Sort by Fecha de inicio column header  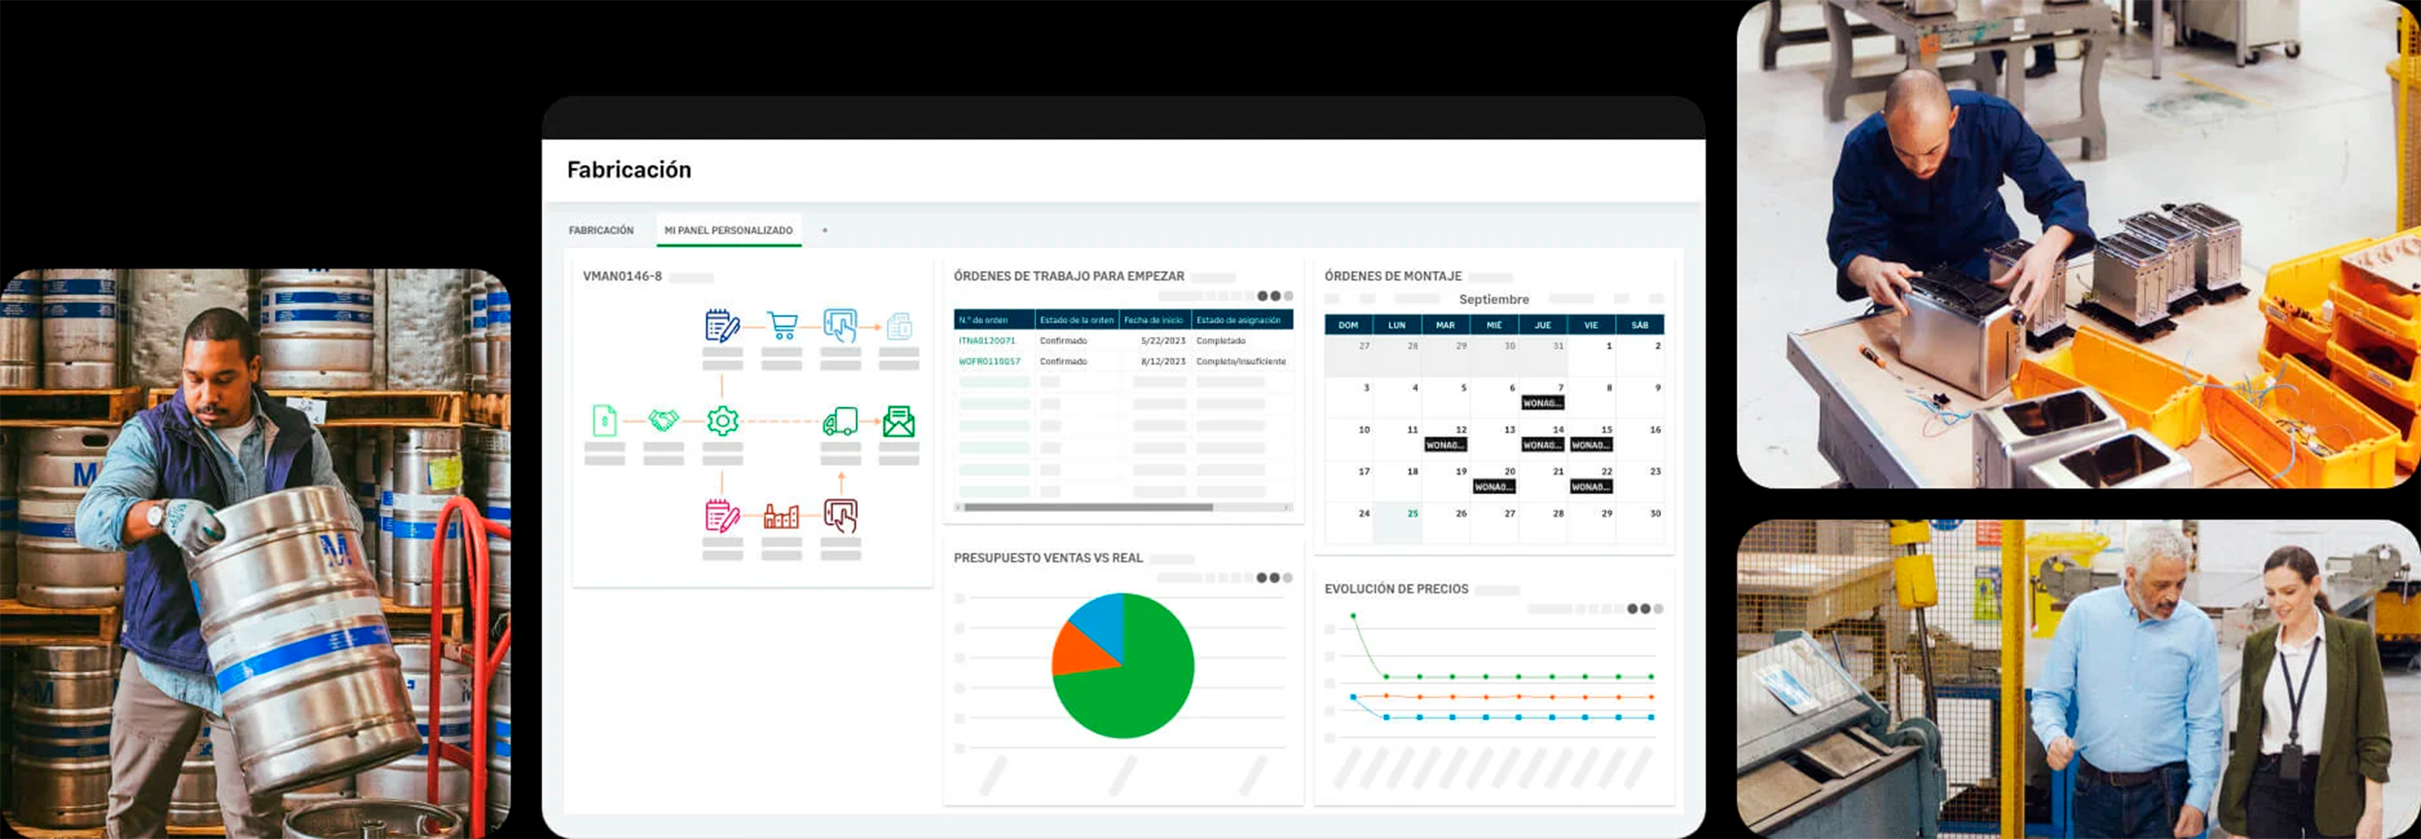coord(1153,320)
